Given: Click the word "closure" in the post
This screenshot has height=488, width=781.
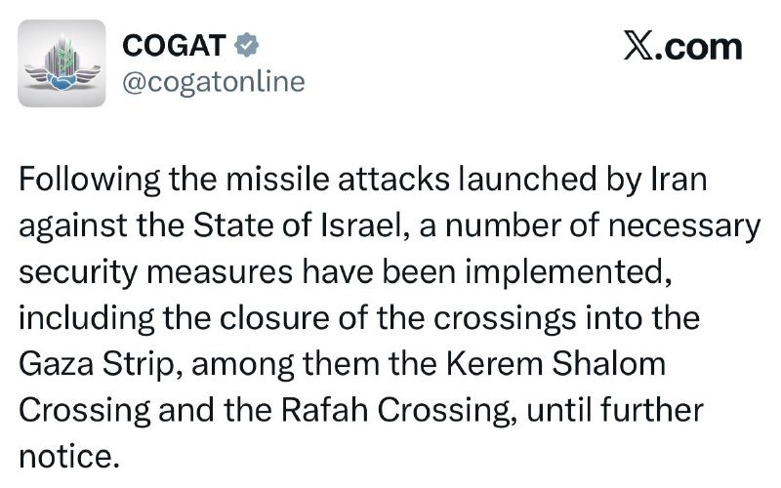Looking at the screenshot, I should (274, 318).
